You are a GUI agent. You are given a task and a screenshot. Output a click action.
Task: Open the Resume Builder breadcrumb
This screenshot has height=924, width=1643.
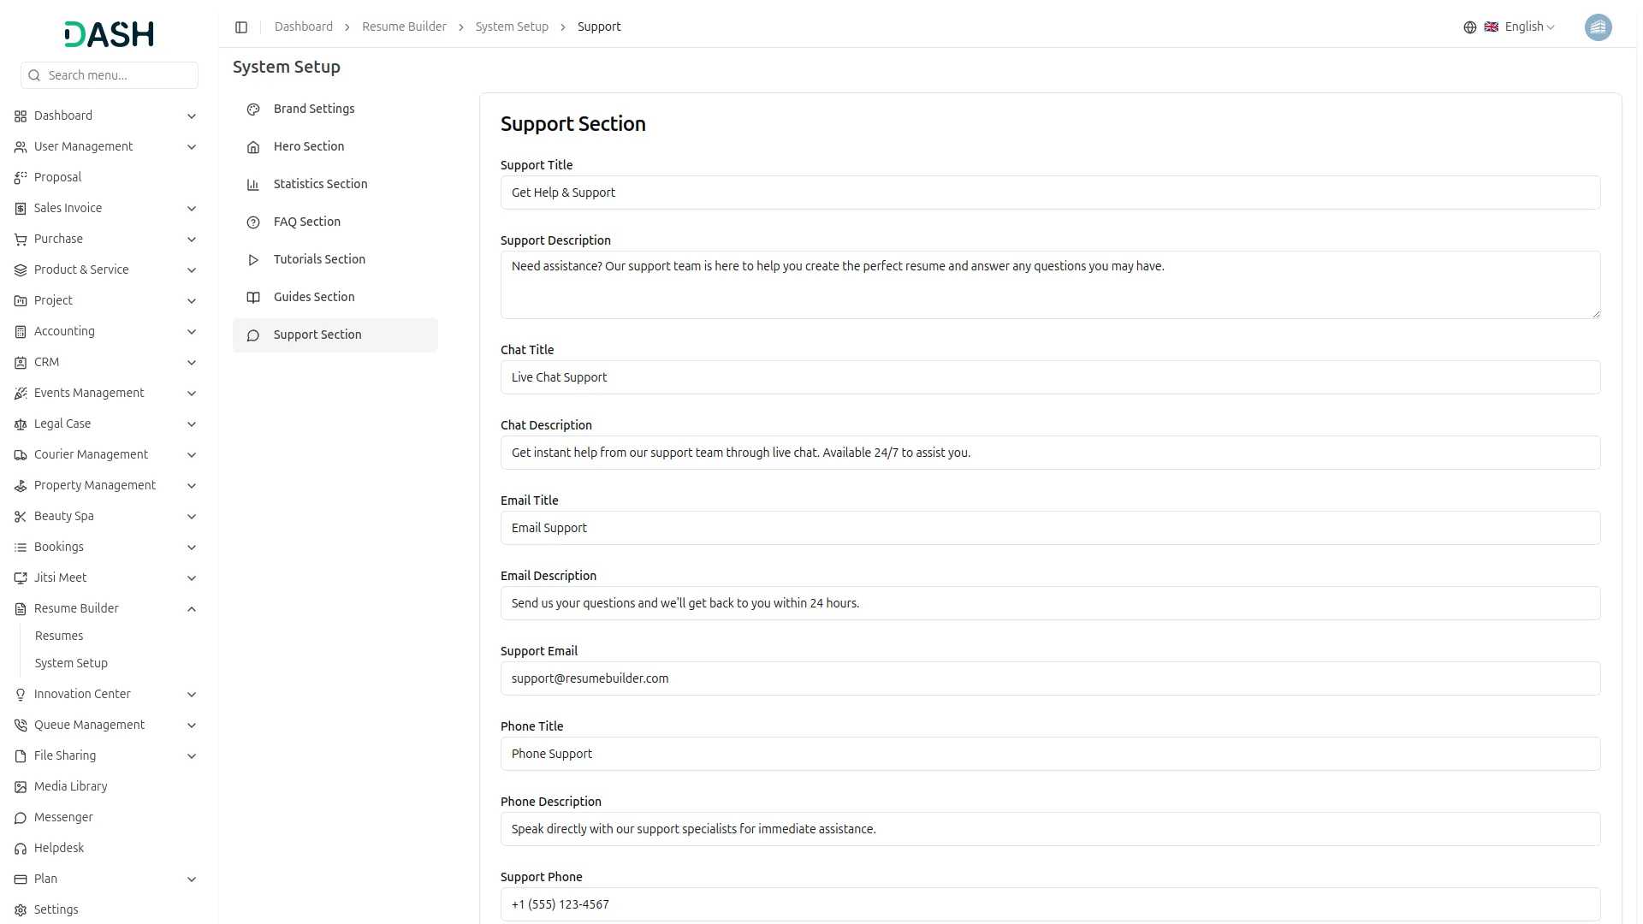pyautogui.click(x=404, y=27)
